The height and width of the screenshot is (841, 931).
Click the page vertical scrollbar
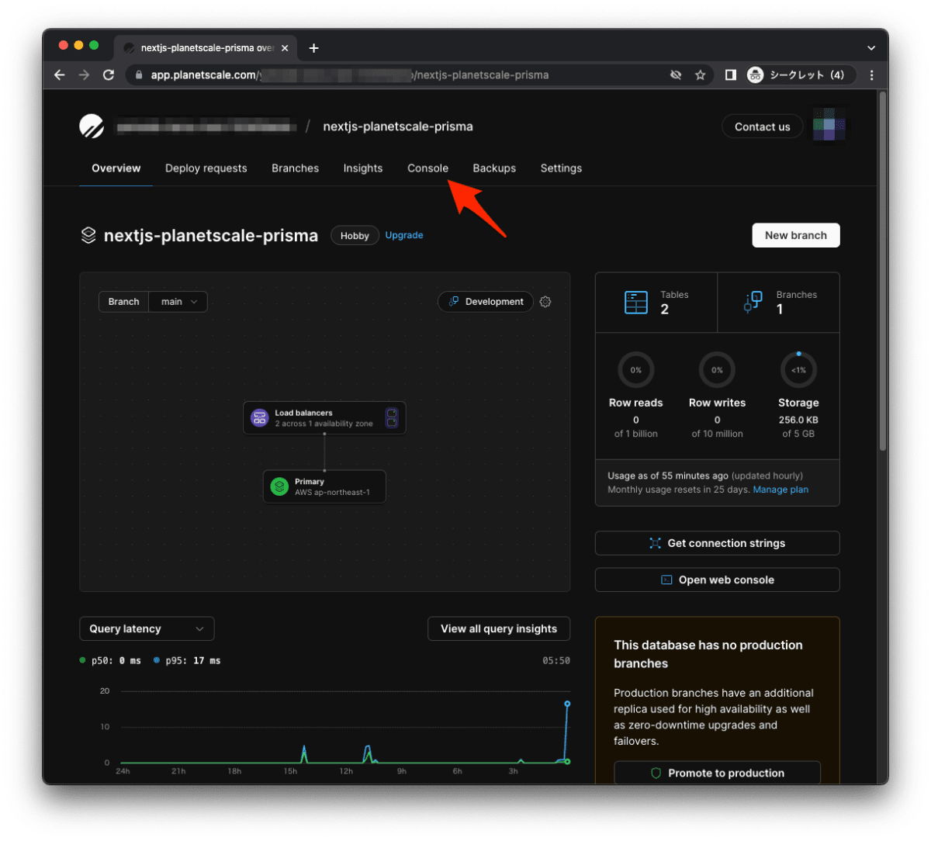[883, 272]
